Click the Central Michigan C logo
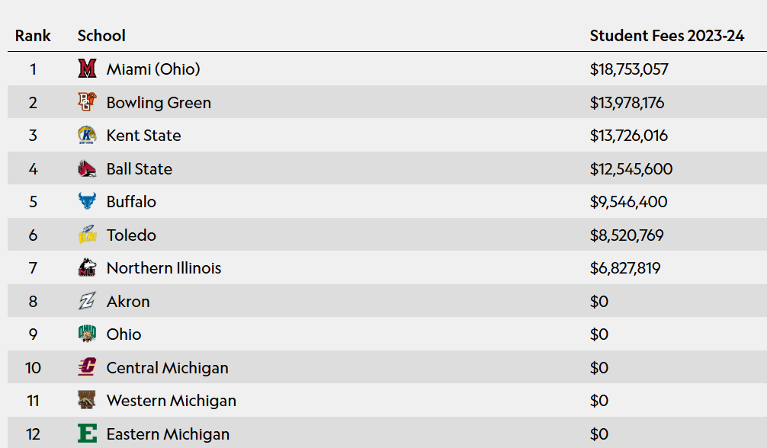The width and height of the screenshot is (767, 448). coord(87,366)
